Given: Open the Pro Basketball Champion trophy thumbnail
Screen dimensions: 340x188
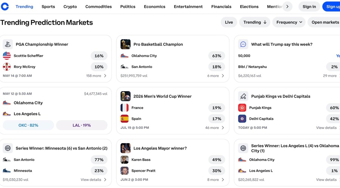Looking at the screenshot, I should click(125, 44).
